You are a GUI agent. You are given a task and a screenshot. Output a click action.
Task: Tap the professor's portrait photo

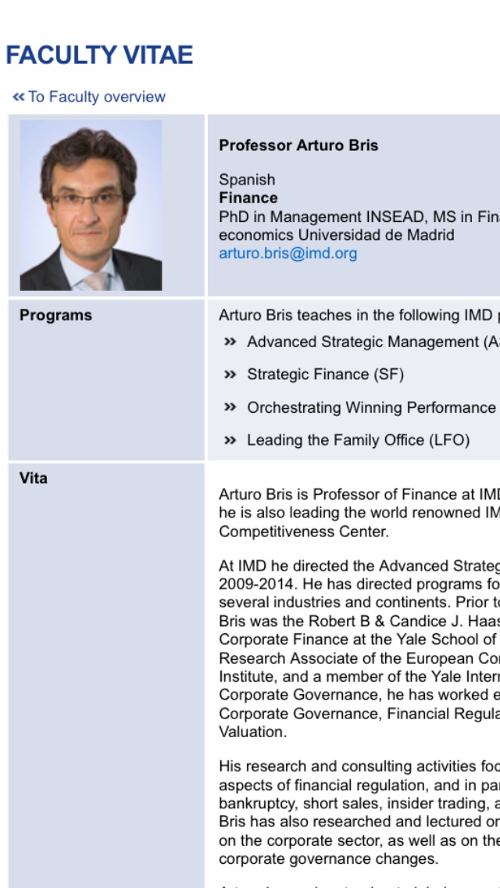(91, 205)
